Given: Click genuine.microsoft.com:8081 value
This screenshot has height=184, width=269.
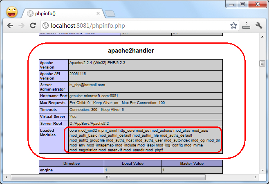Looking at the screenshot, I should tap(94, 96).
